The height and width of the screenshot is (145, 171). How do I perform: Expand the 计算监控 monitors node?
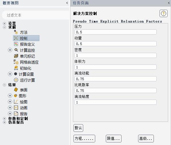10,50
